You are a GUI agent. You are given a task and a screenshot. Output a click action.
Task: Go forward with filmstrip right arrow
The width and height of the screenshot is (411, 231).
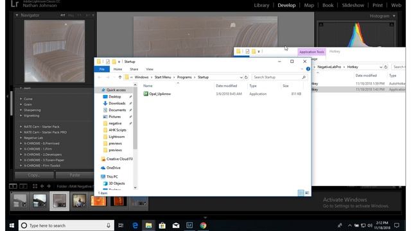(49, 186)
